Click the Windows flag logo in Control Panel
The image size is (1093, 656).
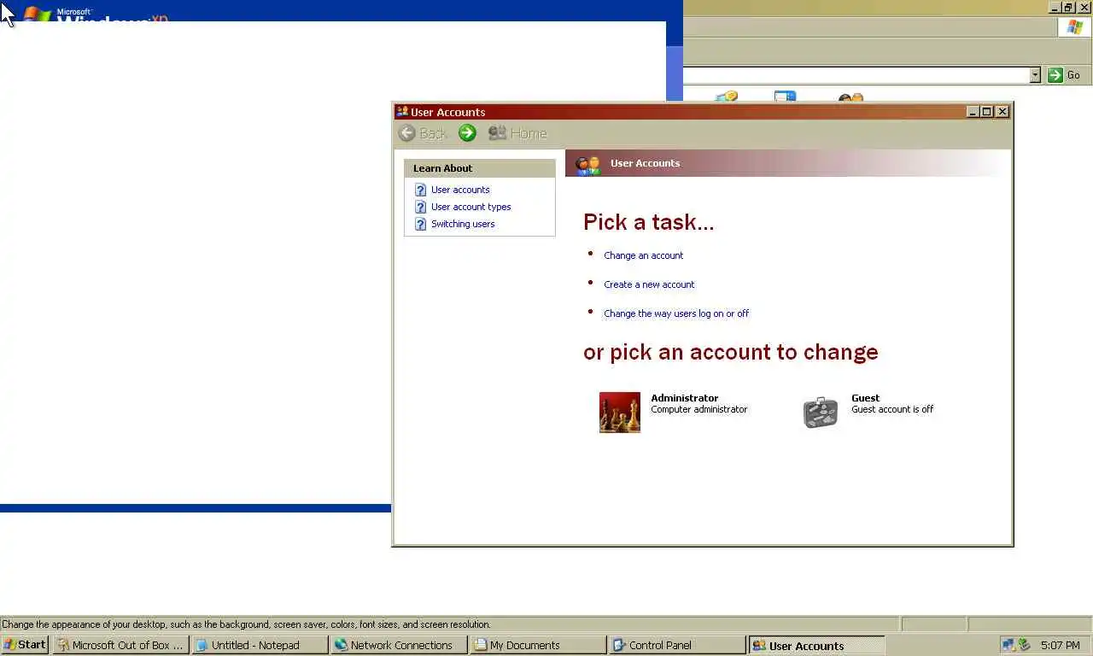tap(1075, 27)
